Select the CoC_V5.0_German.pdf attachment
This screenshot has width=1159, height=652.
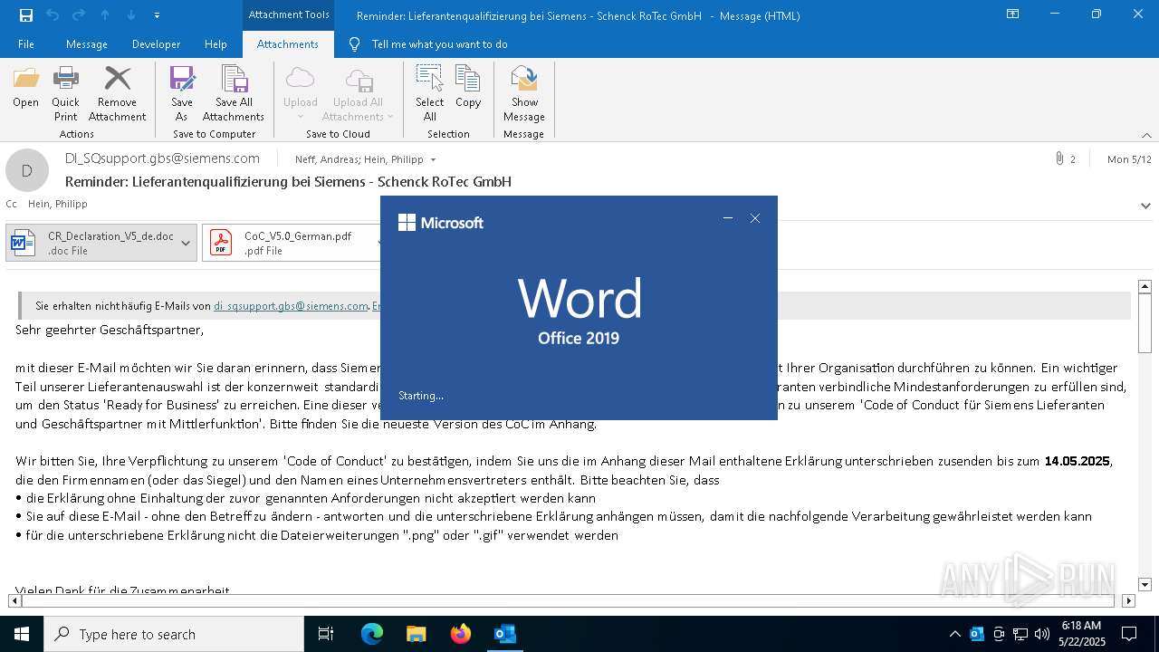pos(292,243)
